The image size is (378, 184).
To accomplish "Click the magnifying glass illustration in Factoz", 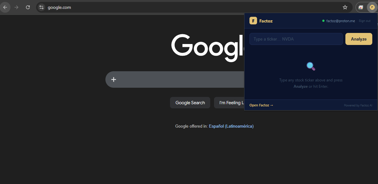I will pos(311,66).
